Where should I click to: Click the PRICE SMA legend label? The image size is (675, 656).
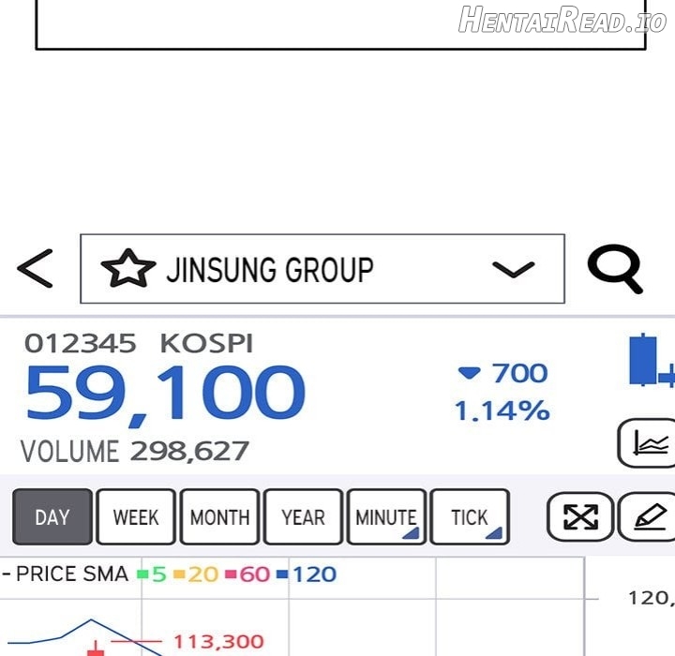(x=72, y=574)
